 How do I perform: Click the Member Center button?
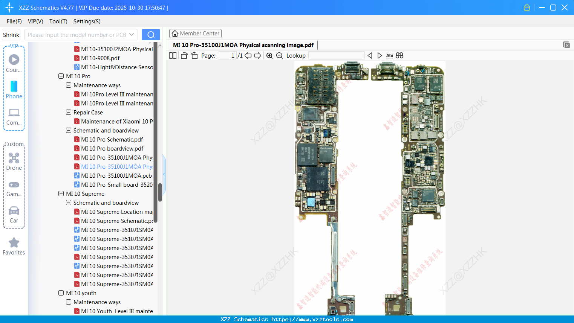point(195,33)
